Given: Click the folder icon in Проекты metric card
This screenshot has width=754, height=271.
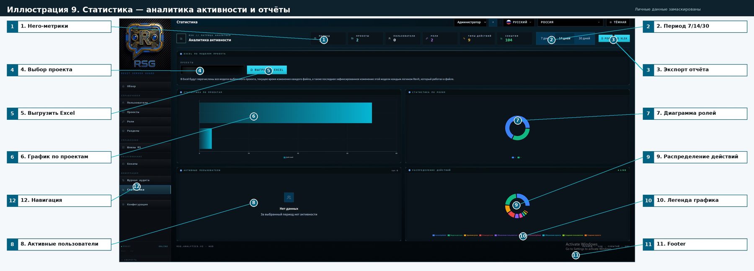Looking at the screenshot, I should [352, 39].
